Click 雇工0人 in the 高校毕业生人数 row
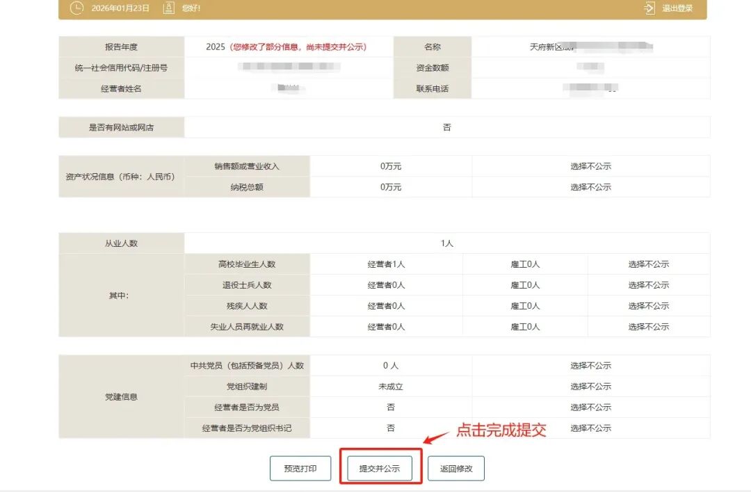Viewport: 751px width, 493px height. pyautogui.click(x=525, y=264)
